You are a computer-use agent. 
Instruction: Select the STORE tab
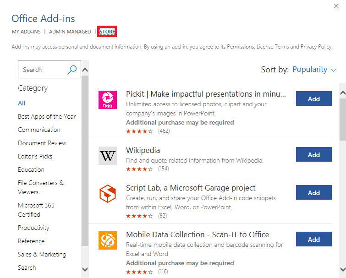coord(107,32)
